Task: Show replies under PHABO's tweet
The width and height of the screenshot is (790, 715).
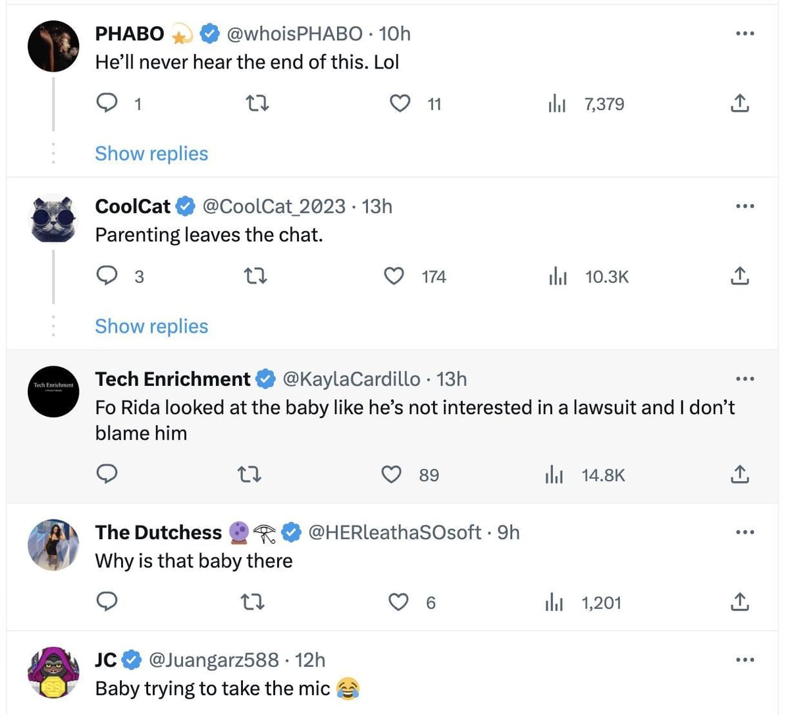Action: click(151, 153)
